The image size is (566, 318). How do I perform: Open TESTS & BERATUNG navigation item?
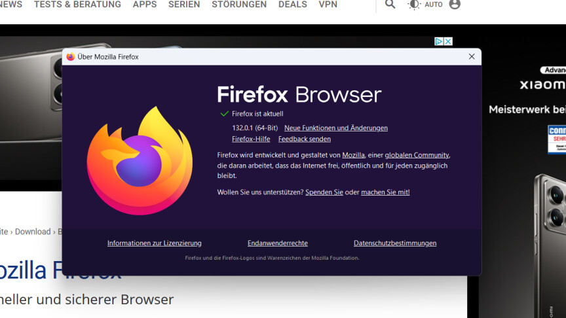pyautogui.click(x=77, y=5)
